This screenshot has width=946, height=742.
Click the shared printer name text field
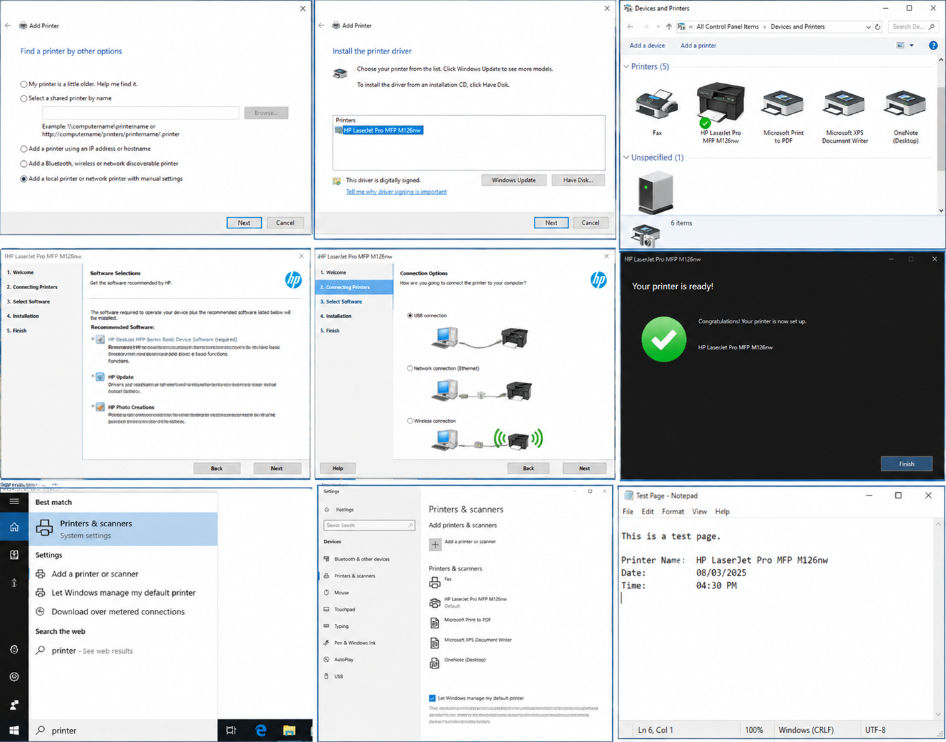tap(140, 113)
